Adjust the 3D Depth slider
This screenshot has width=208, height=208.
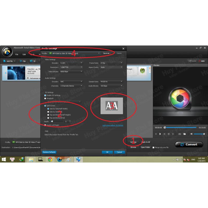(x=57, y=121)
